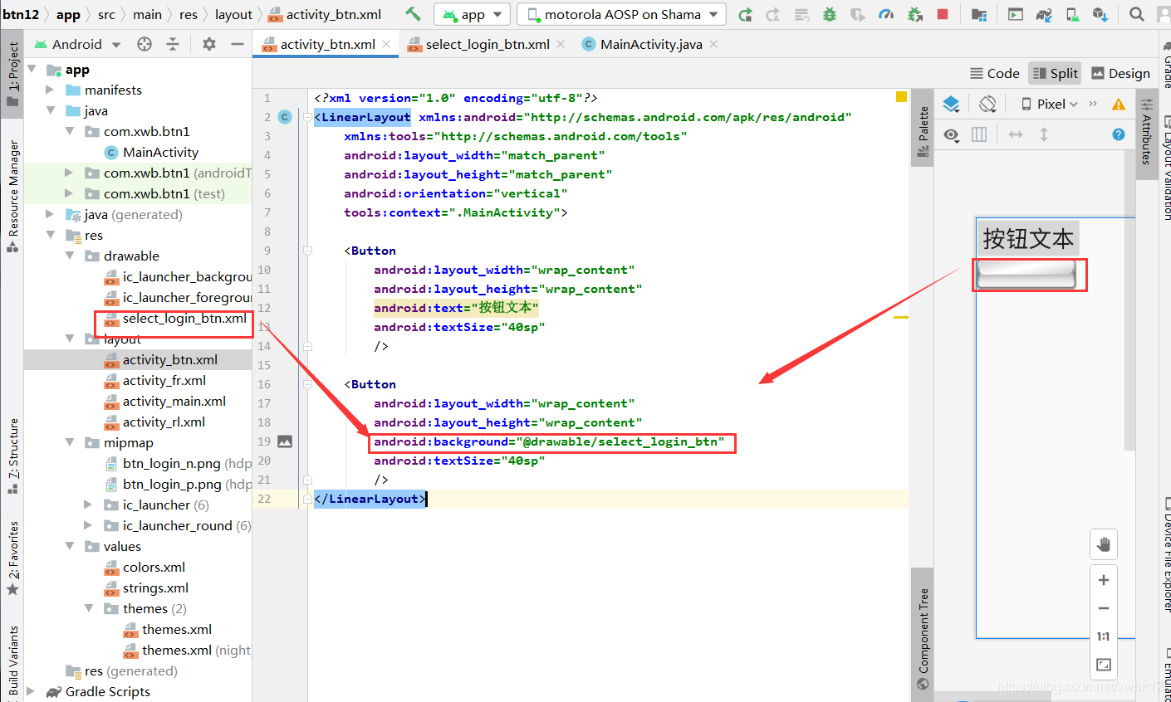Select the 按钮文本 button in preview
The image size is (1171, 702).
[x=1028, y=238]
